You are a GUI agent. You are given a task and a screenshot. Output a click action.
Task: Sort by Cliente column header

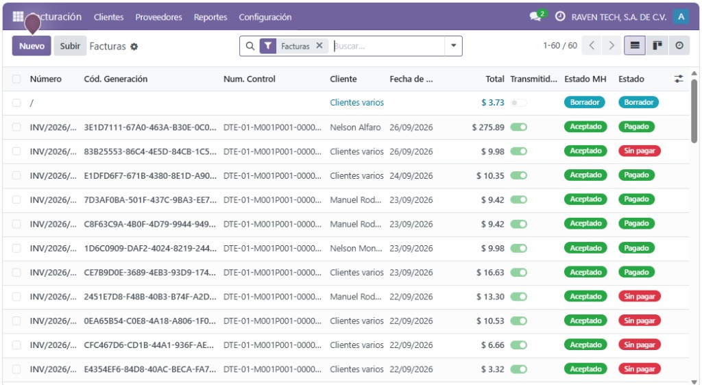343,79
